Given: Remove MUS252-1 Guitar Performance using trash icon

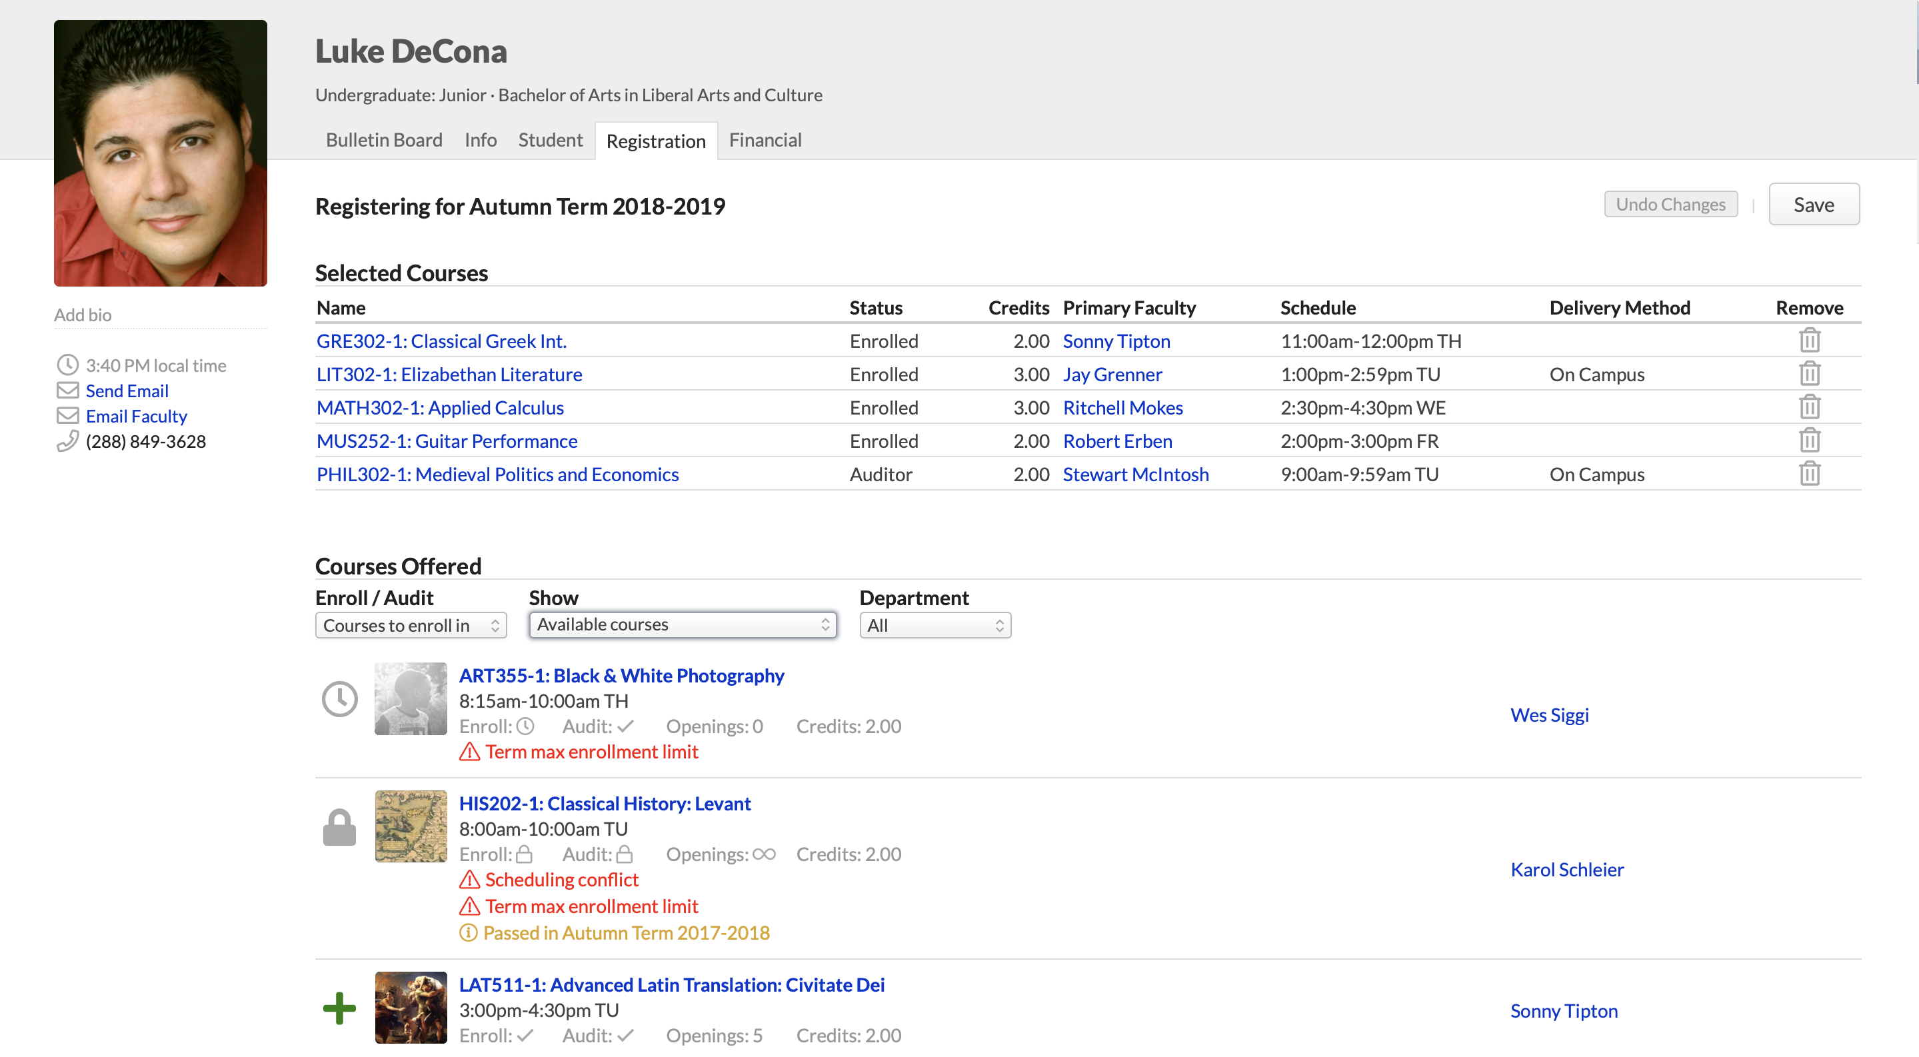Looking at the screenshot, I should point(1809,441).
